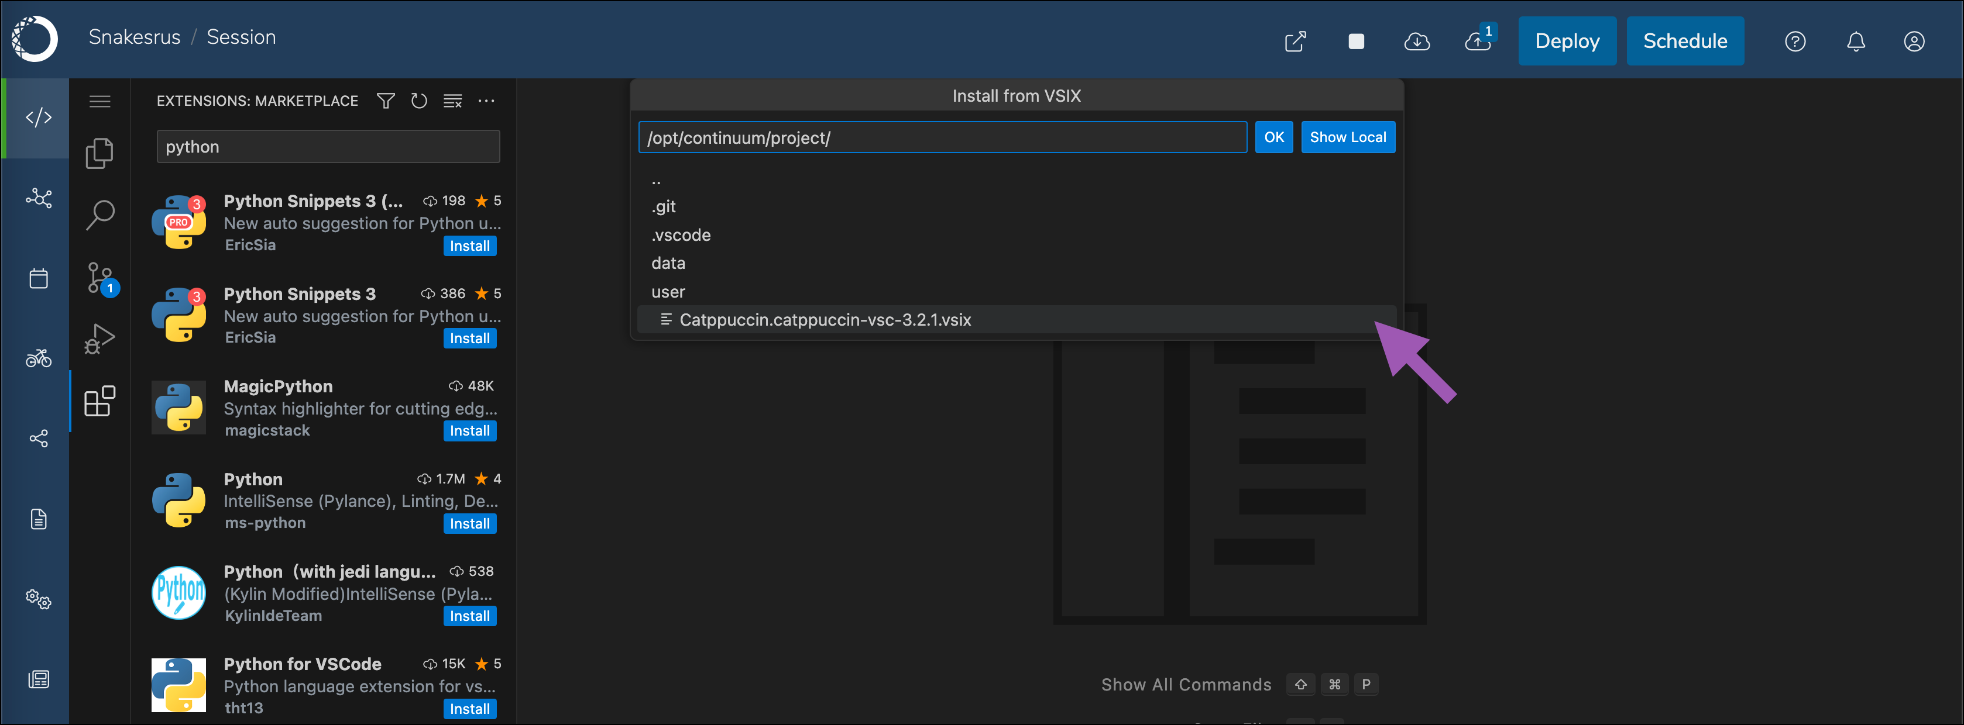Image resolution: width=1964 pixels, height=725 pixels.
Task: Click the stop session square icon
Action: (x=1355, y=41)
